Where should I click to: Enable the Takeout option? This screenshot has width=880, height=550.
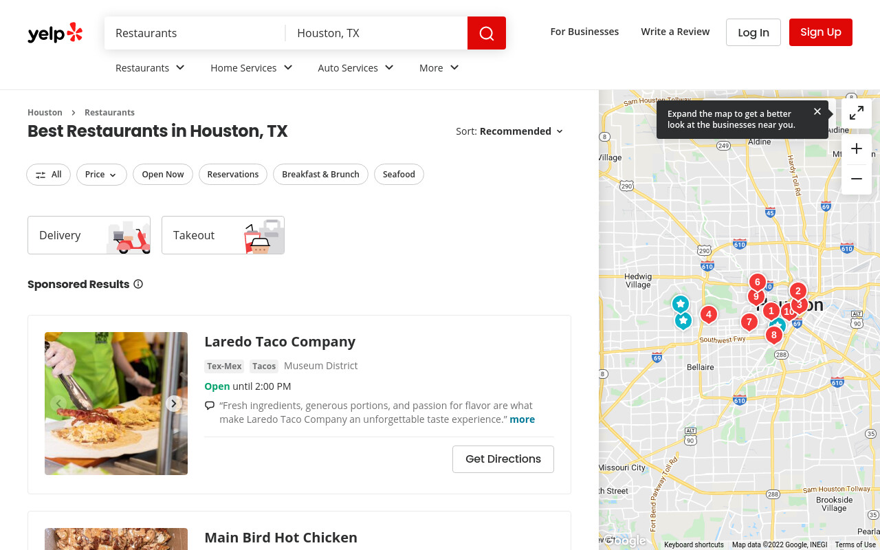pos(223,235)
